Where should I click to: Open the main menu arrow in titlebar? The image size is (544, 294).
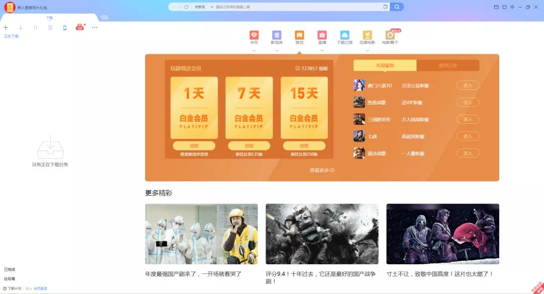(512, 7)
